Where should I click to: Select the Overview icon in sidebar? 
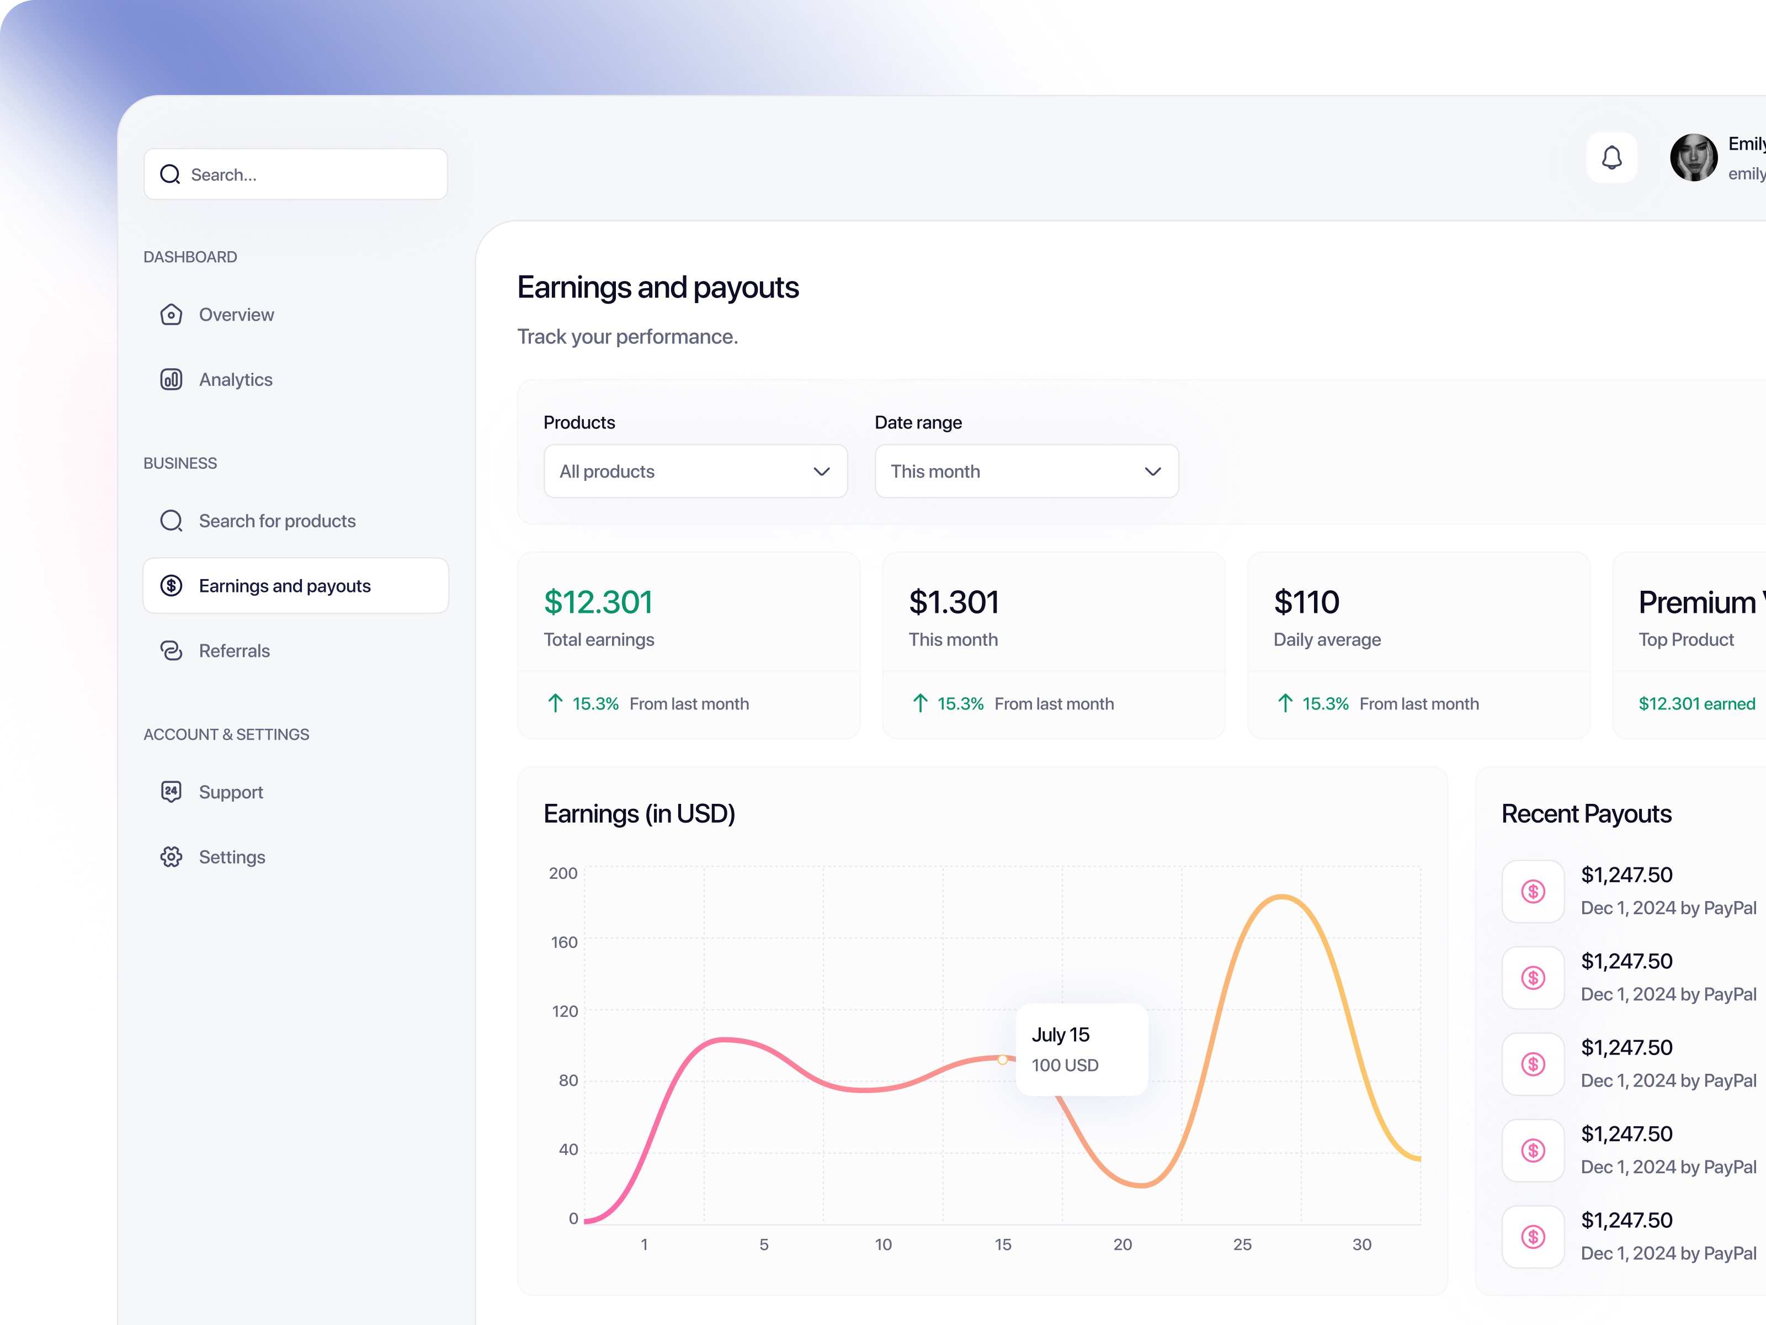(171, 315)
